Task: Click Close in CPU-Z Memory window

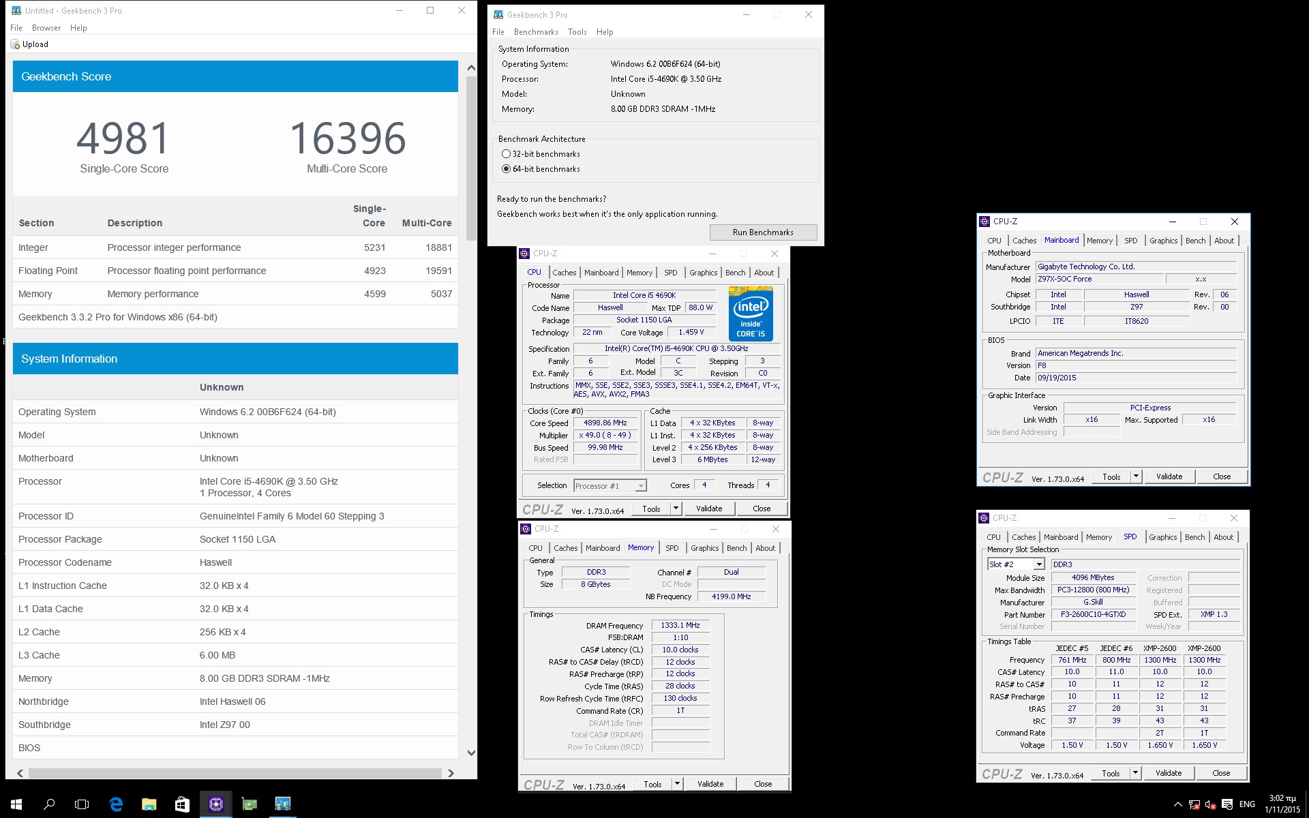Action: coord(763,784)
